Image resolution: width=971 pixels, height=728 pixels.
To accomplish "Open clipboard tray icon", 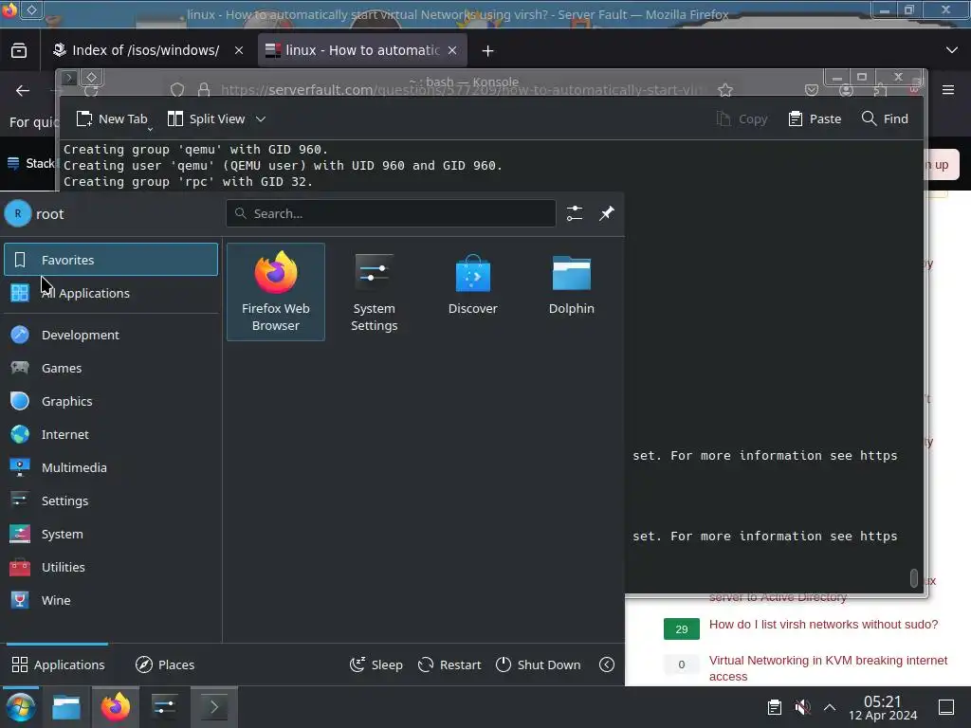I will point(774,707).
